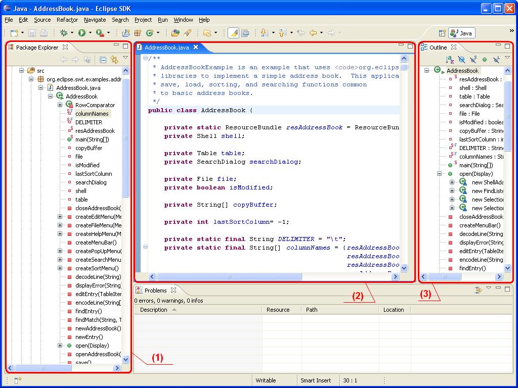Viewport: 518px width, 388px height.
Task: Go to Last Edit Location icon
Action: click(x=300, y=33)
